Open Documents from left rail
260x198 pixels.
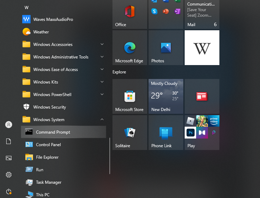coord(9,141)
